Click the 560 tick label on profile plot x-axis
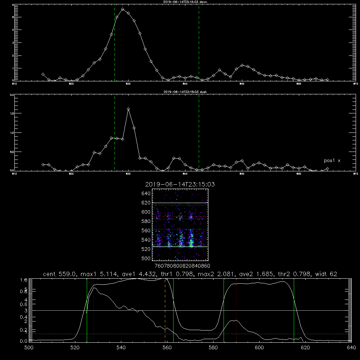The height and width of the screenshot is (360, 360). click(167, 348)
